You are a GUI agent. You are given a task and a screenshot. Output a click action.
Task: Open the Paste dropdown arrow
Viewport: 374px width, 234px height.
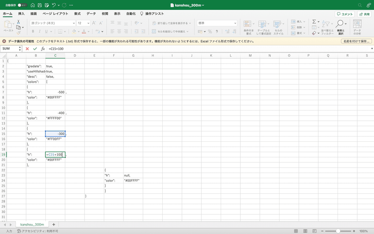pyautogui.click(x=14, y=23)
